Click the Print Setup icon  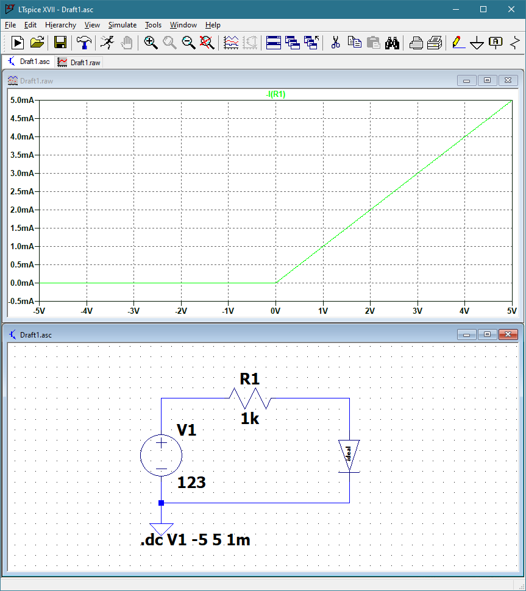coord(416,43)
